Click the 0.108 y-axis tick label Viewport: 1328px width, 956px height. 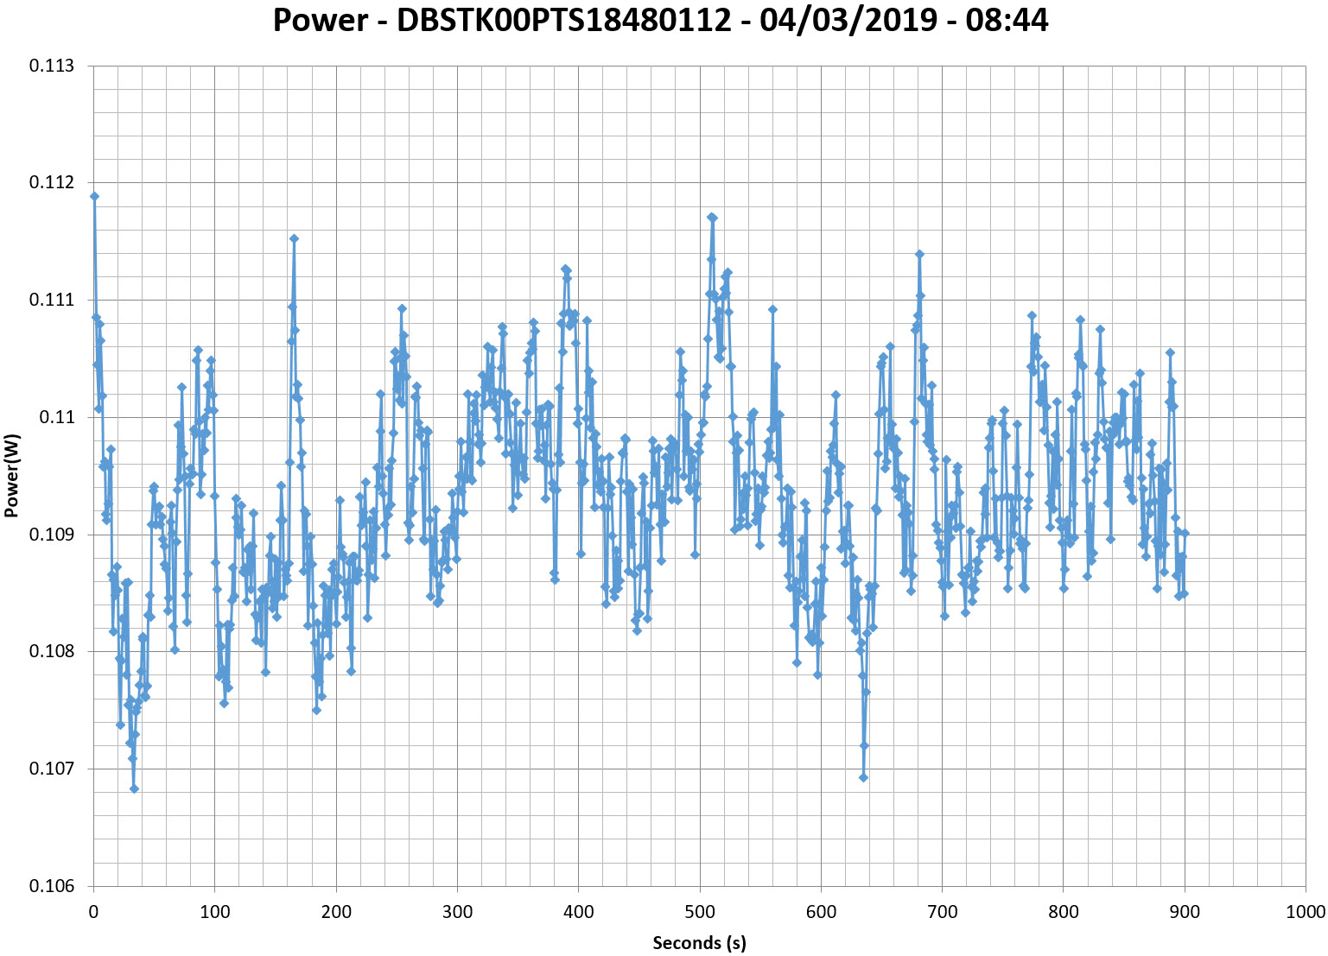pyautogui.click(x=52, y=651)
